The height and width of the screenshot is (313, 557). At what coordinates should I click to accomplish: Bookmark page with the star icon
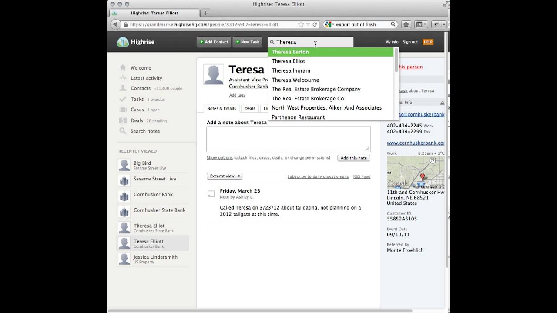coord(301,25)
